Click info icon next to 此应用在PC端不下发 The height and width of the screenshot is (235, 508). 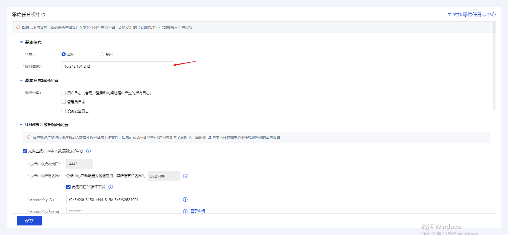(111, 187)
